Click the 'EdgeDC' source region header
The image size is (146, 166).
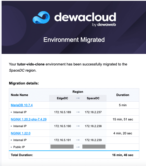(63, 98)
